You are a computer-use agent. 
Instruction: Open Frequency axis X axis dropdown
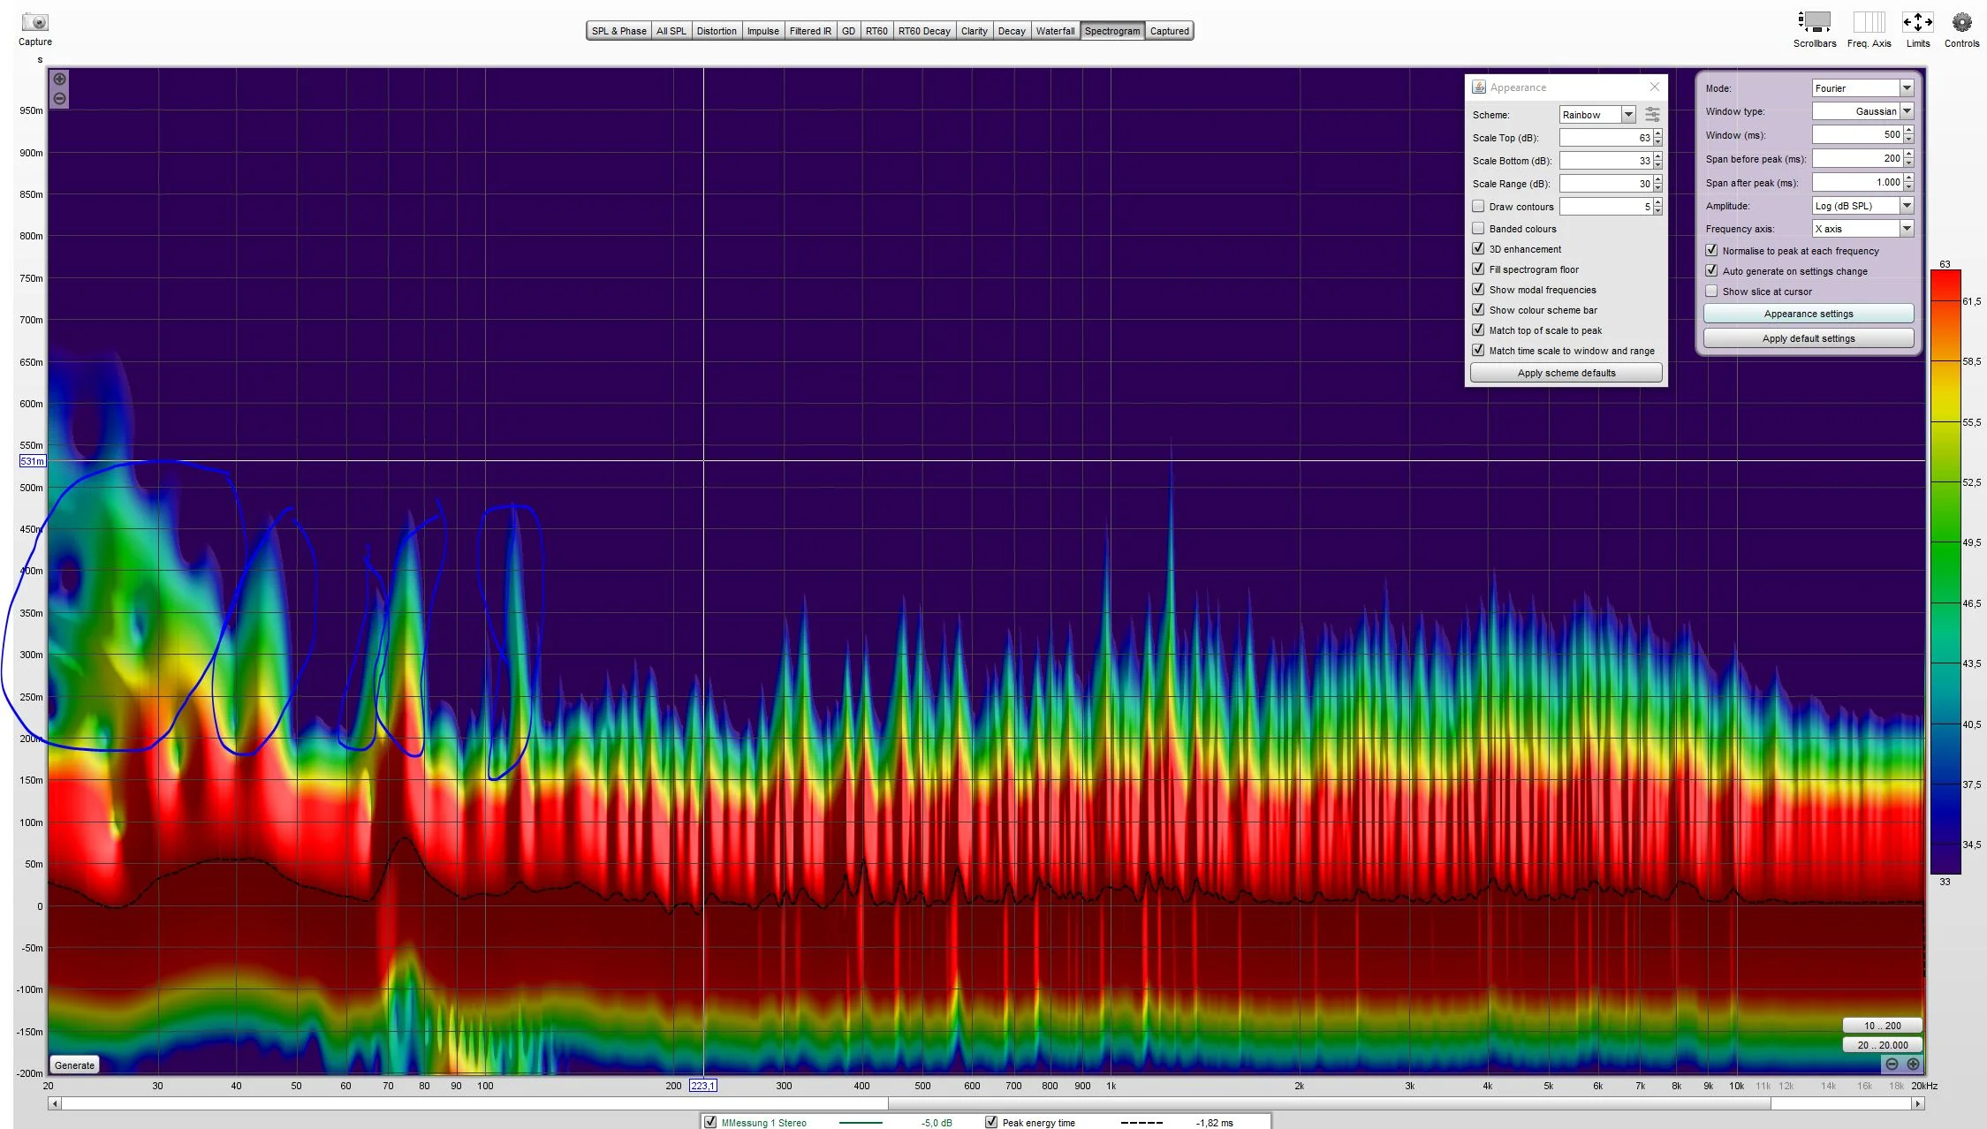(x=1862, y=229)
